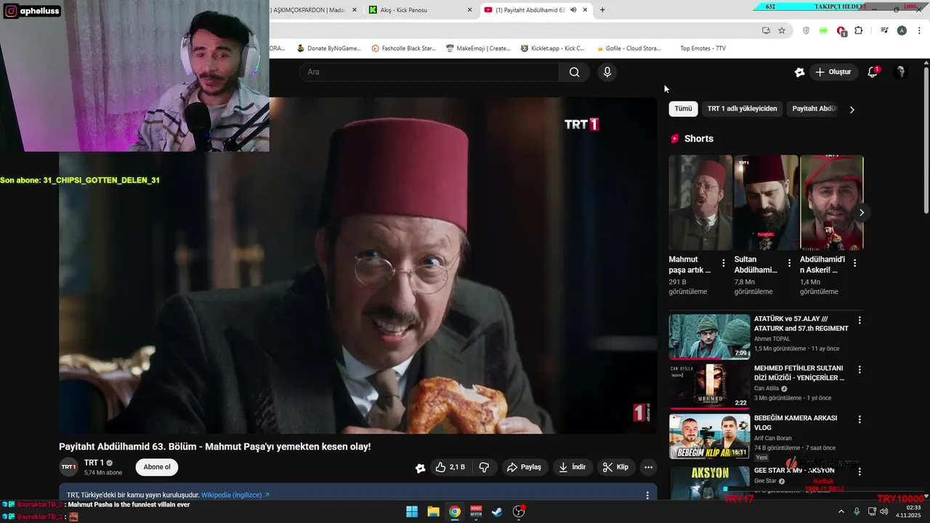The width and height of the screenshot is (930, 523).
Task: Click the Paylaş share button
Action: [524, 467]
